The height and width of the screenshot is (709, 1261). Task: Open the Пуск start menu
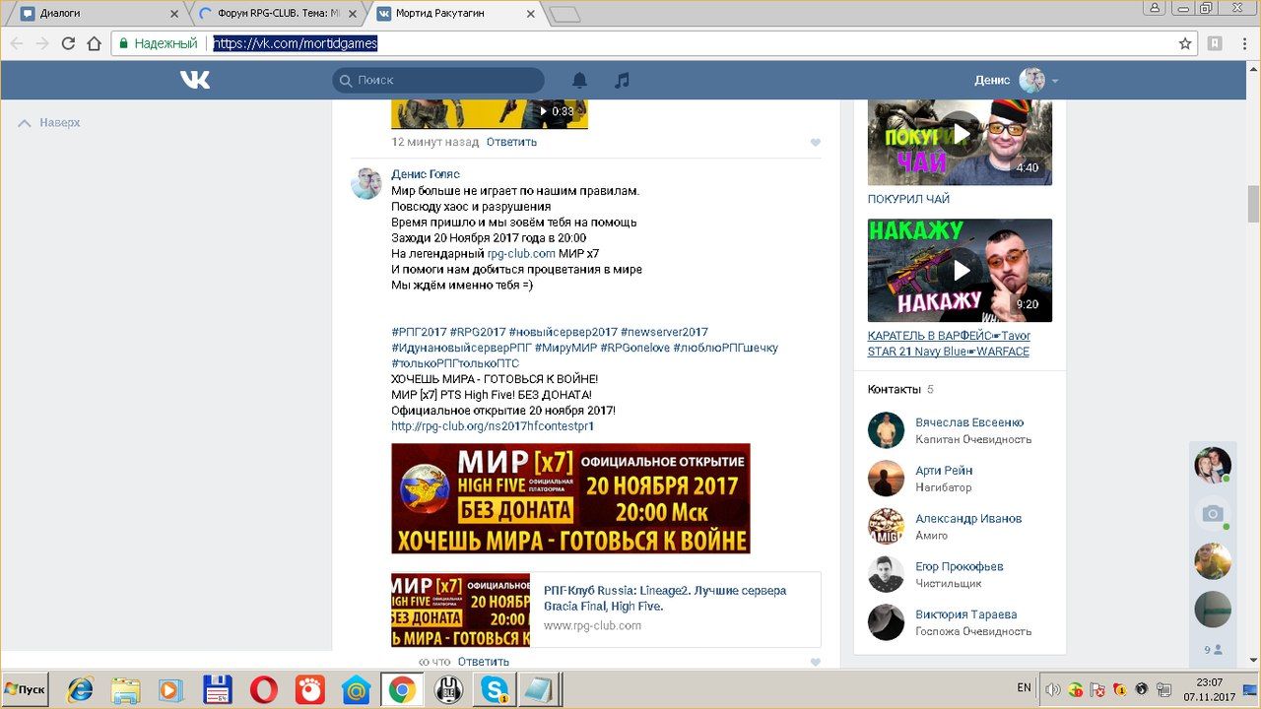(x=25, y=689)
